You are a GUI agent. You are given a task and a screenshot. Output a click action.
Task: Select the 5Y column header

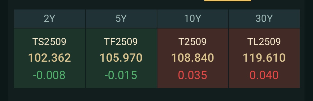pyautogui.click(x=121, y=18)
